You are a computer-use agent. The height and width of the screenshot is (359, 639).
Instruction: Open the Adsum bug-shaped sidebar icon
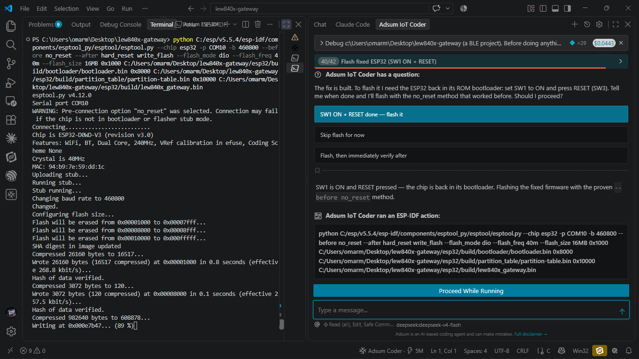pyautogui.click(x=11, y=194)
